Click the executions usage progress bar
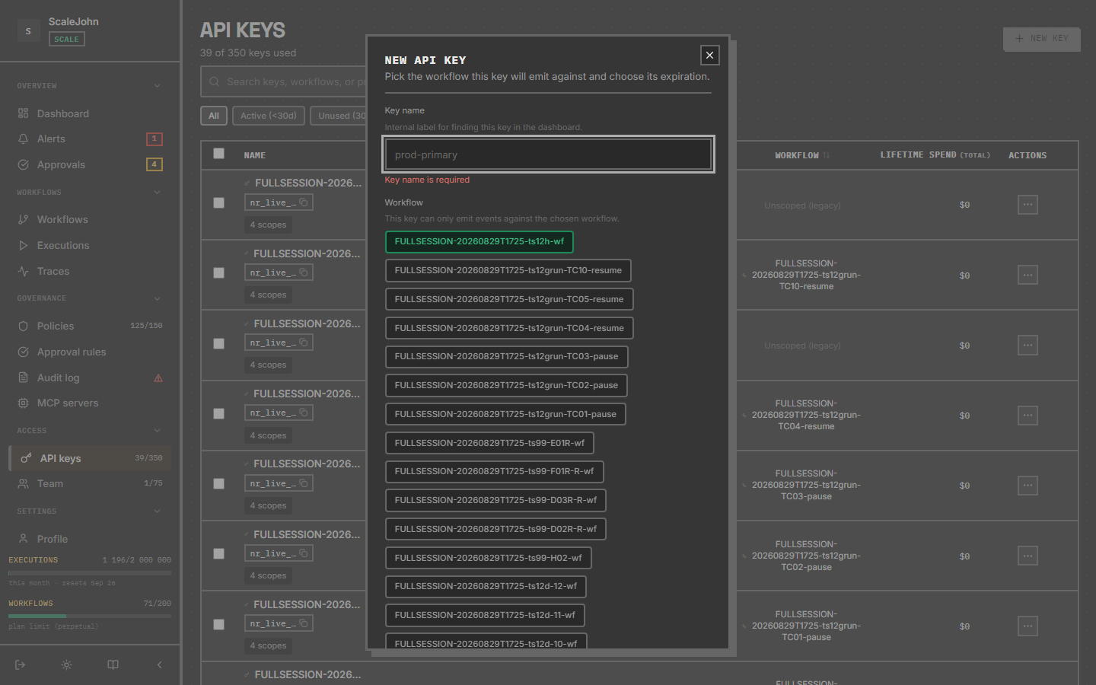This screenshot has height=685, width=1096. tap(90, 572)
